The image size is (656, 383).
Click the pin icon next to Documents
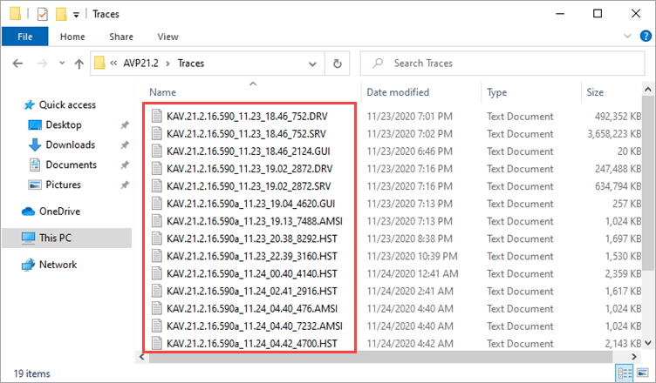pyautogui.click(x=125, y=165)
